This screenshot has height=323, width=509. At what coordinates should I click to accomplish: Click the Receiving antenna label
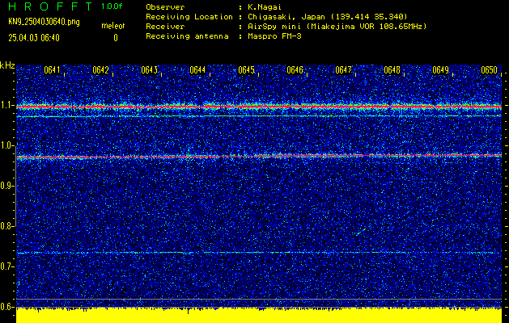click(x=187, y=36)
